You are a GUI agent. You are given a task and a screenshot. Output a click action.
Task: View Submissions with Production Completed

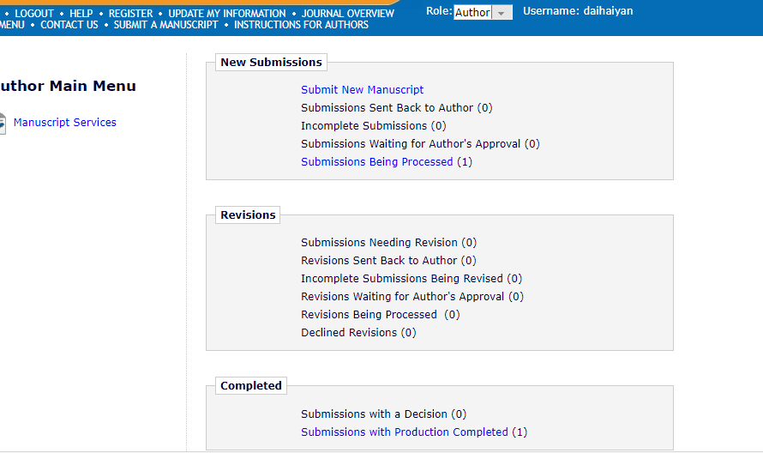point(405,432)
